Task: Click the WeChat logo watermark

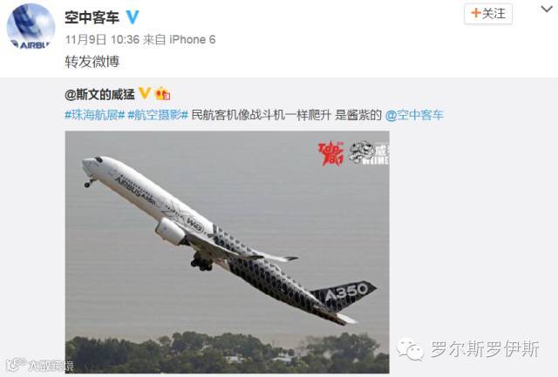Action: [x=411, y=349]
